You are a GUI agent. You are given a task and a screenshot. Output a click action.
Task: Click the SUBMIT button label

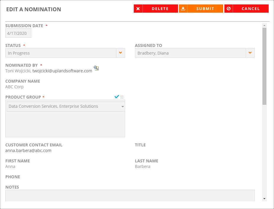205,9
